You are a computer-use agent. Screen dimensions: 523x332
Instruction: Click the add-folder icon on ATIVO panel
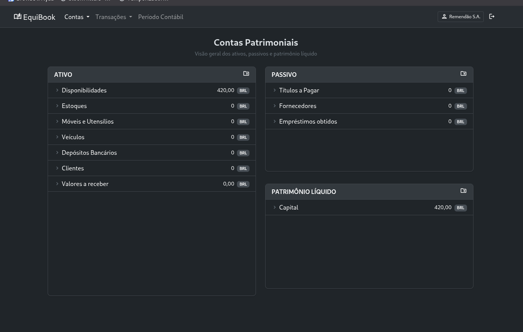[x=246, y=73]
